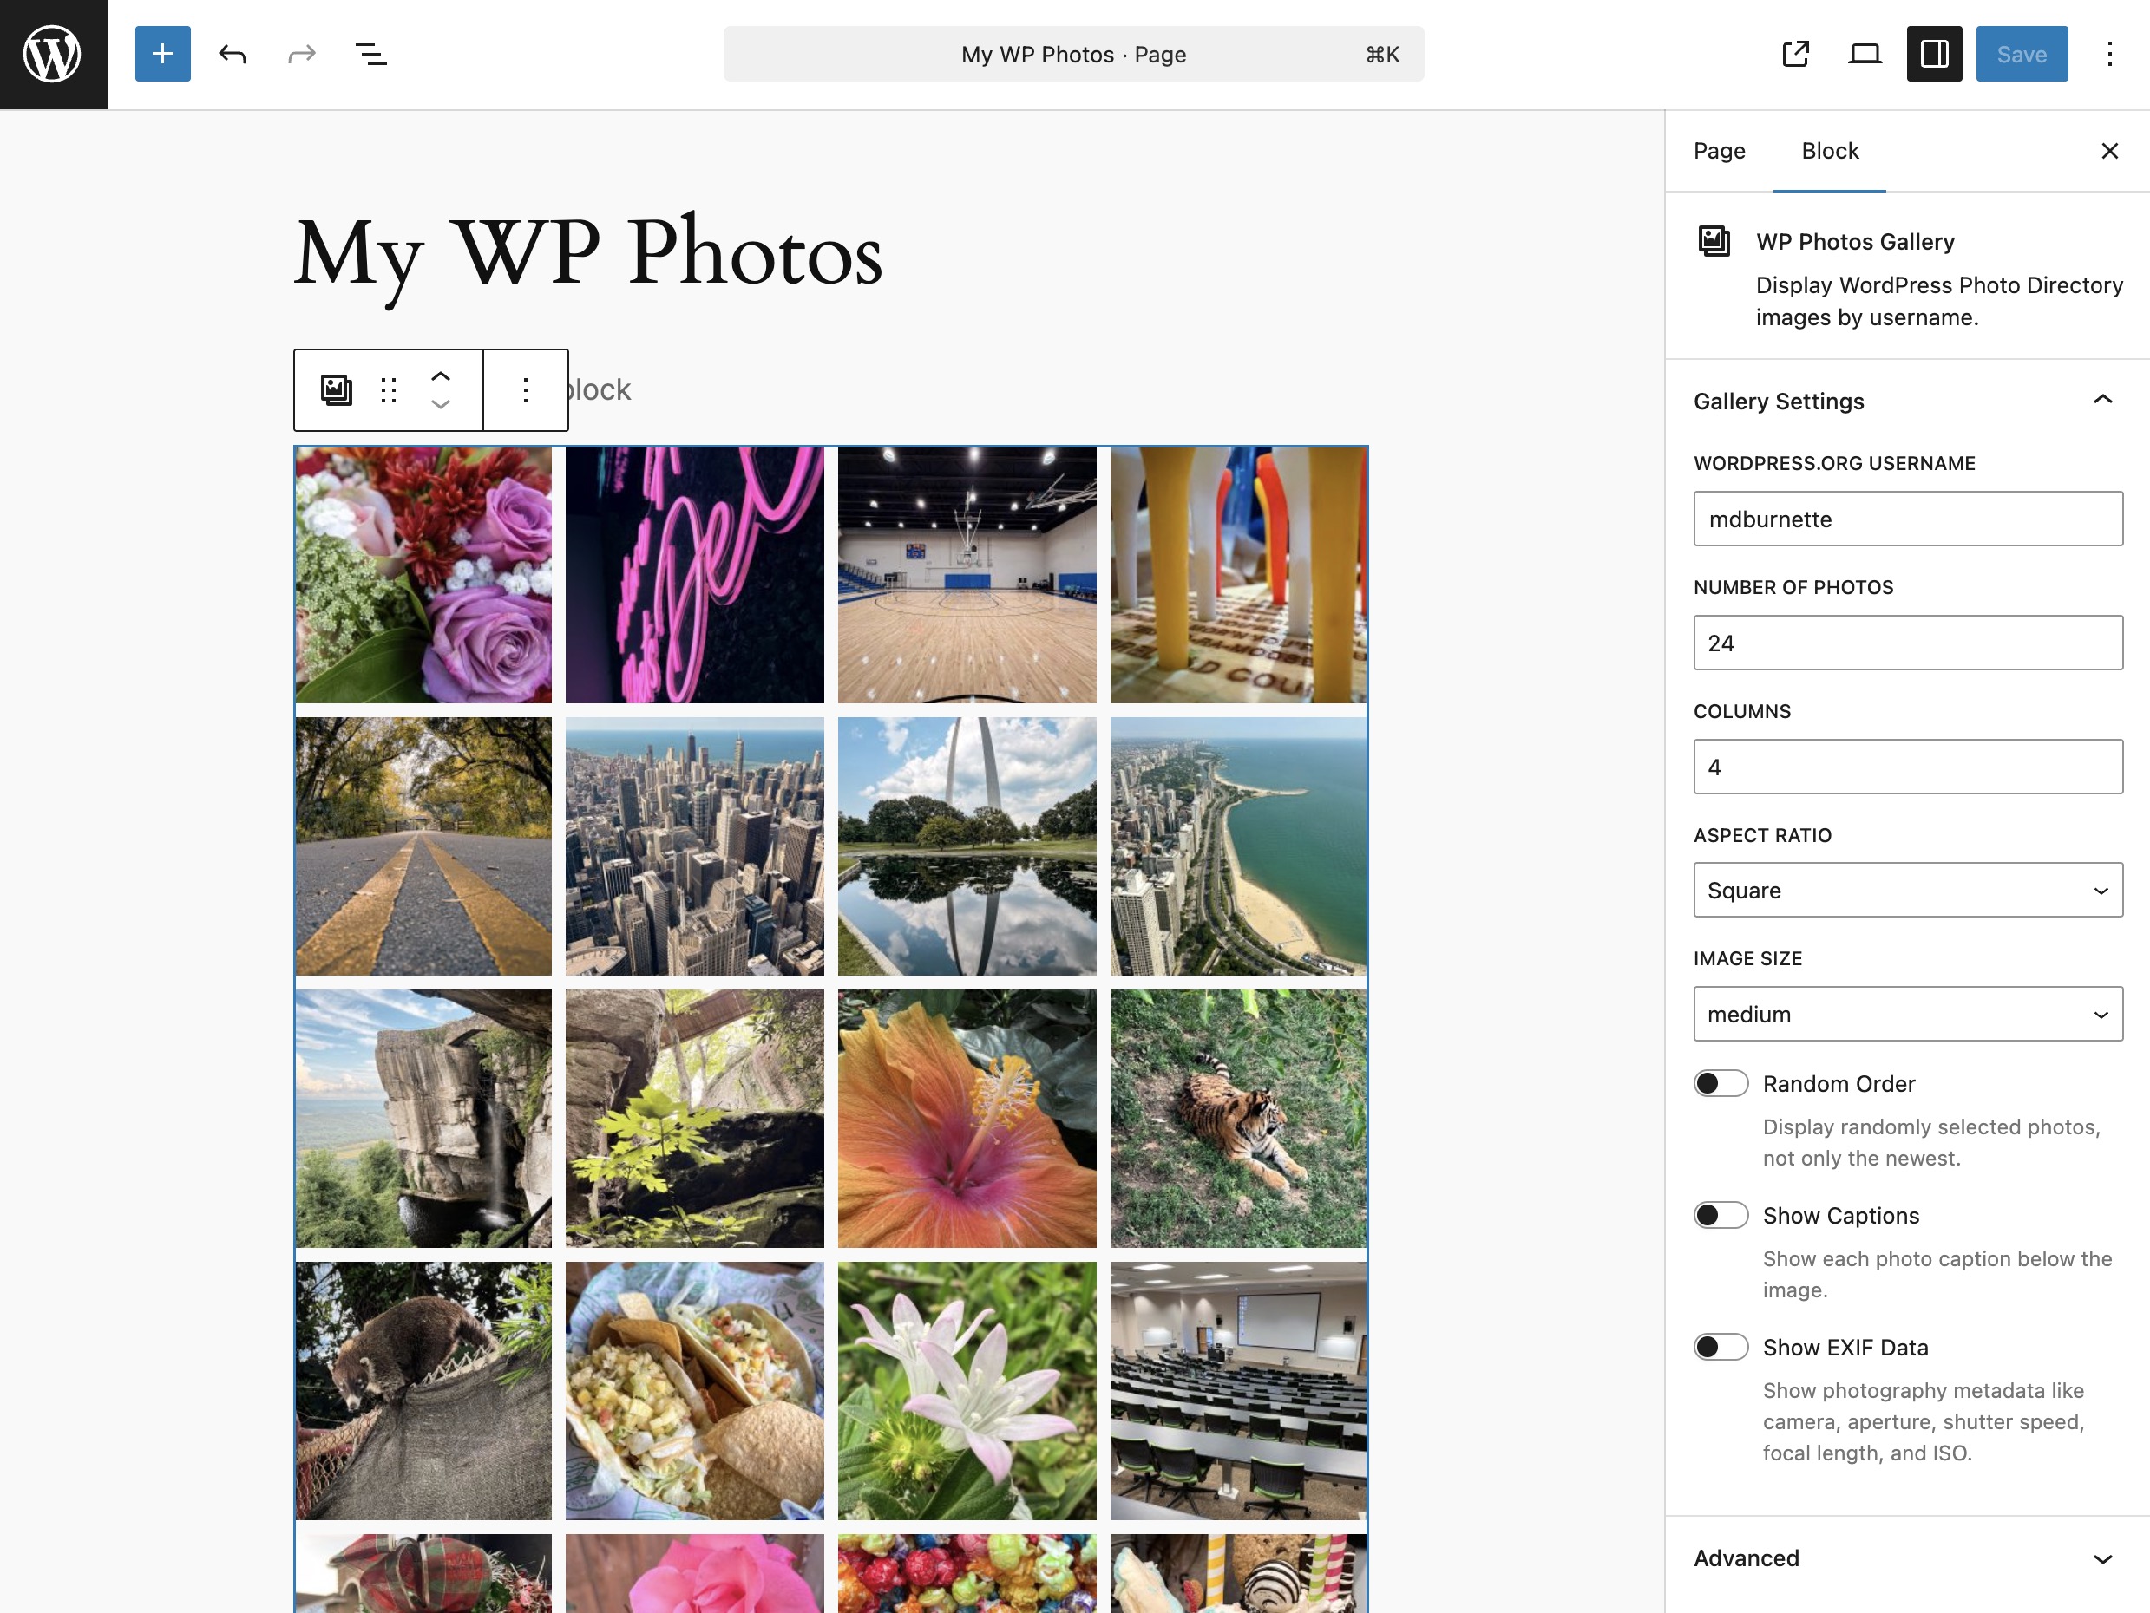Select the tiger photo thumbnail
The width and height of the screenshot is (2150, 1613).
(1237, 1119)
